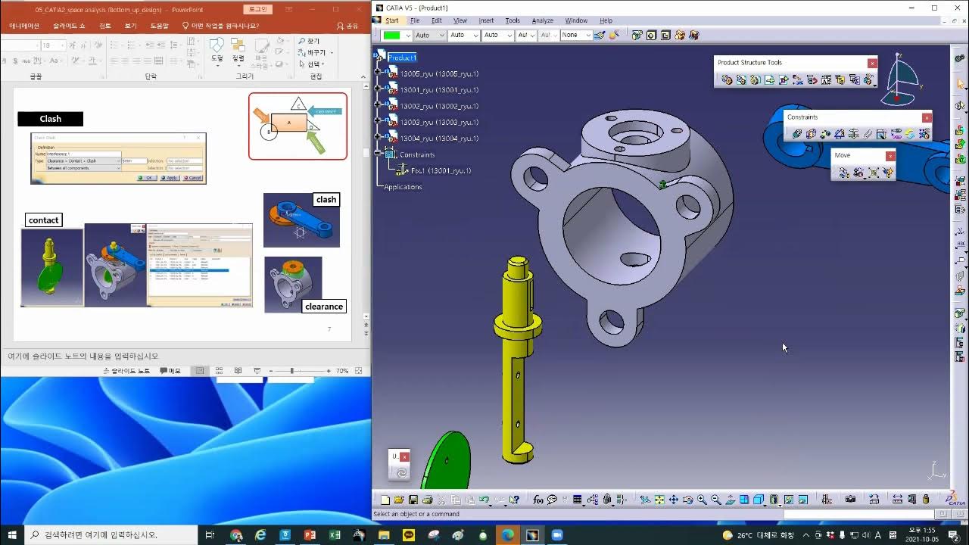Open the Edit menu in CATIA
Viewport: 969px width, 545px height.
pyautogui.click(x=437, y=20)
